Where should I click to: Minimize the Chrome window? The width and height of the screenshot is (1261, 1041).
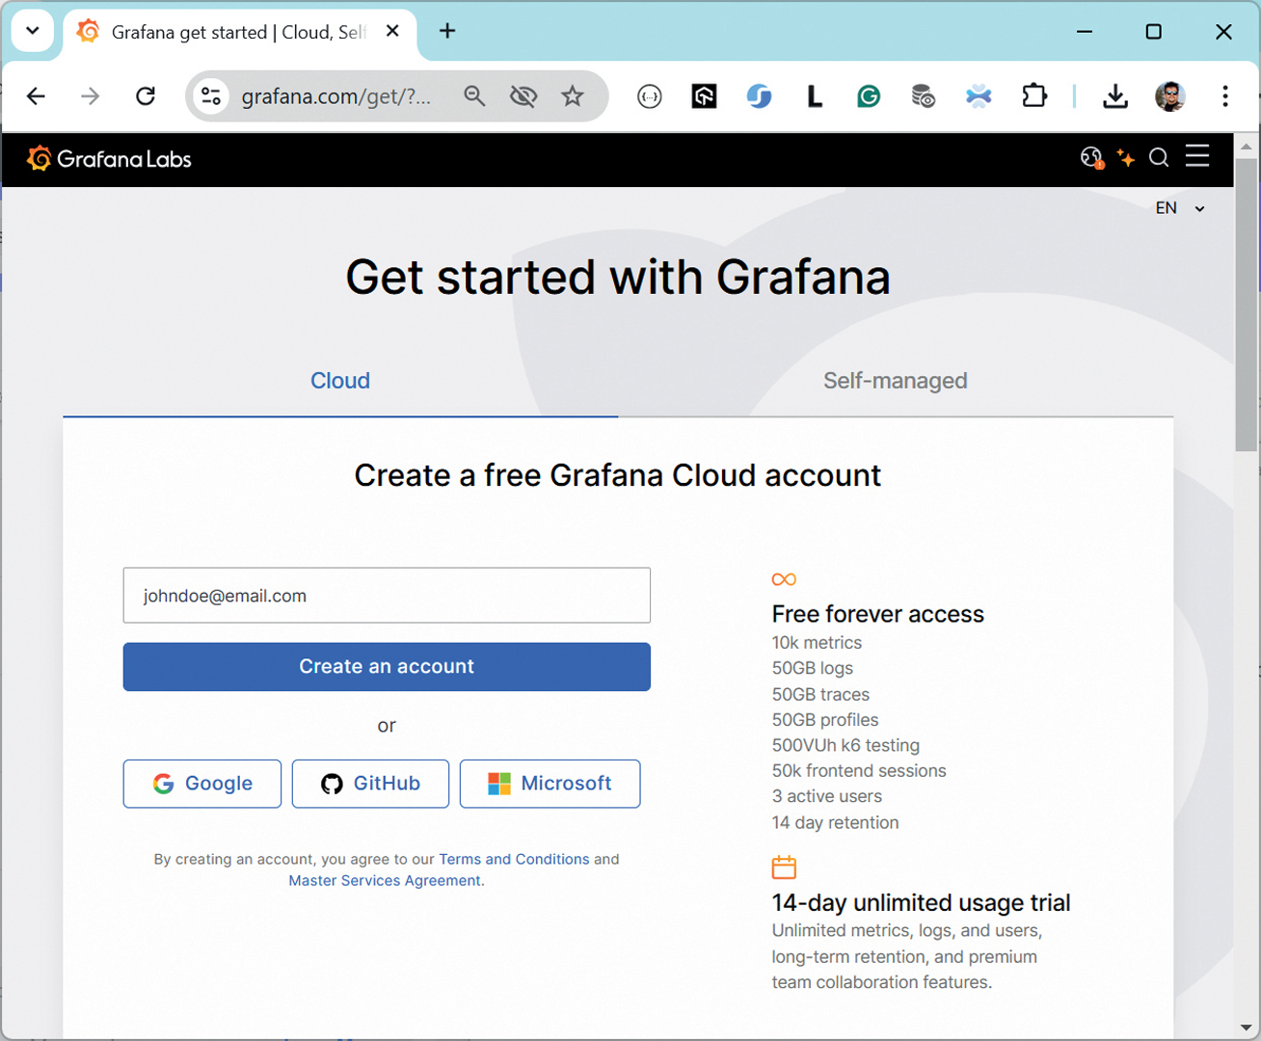click(x=1085, y=32)
